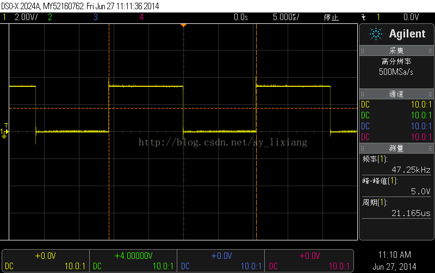The width and height of the screenshot is (435, 273).
Task: Open the 通道 channel panel header
Action: [x=396, y=94]
